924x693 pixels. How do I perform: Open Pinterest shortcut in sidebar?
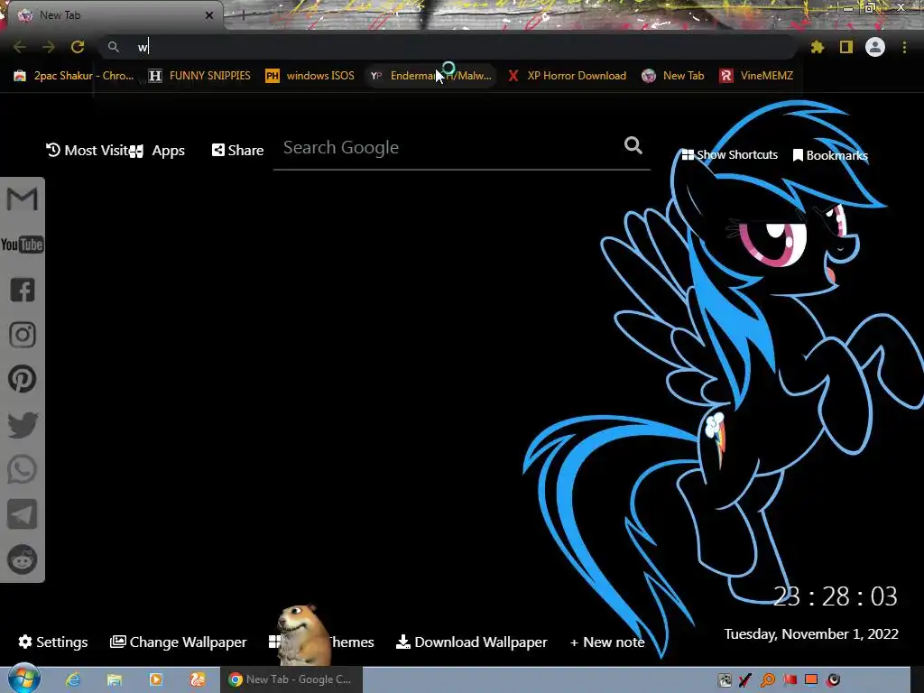[x=23, y=379]
